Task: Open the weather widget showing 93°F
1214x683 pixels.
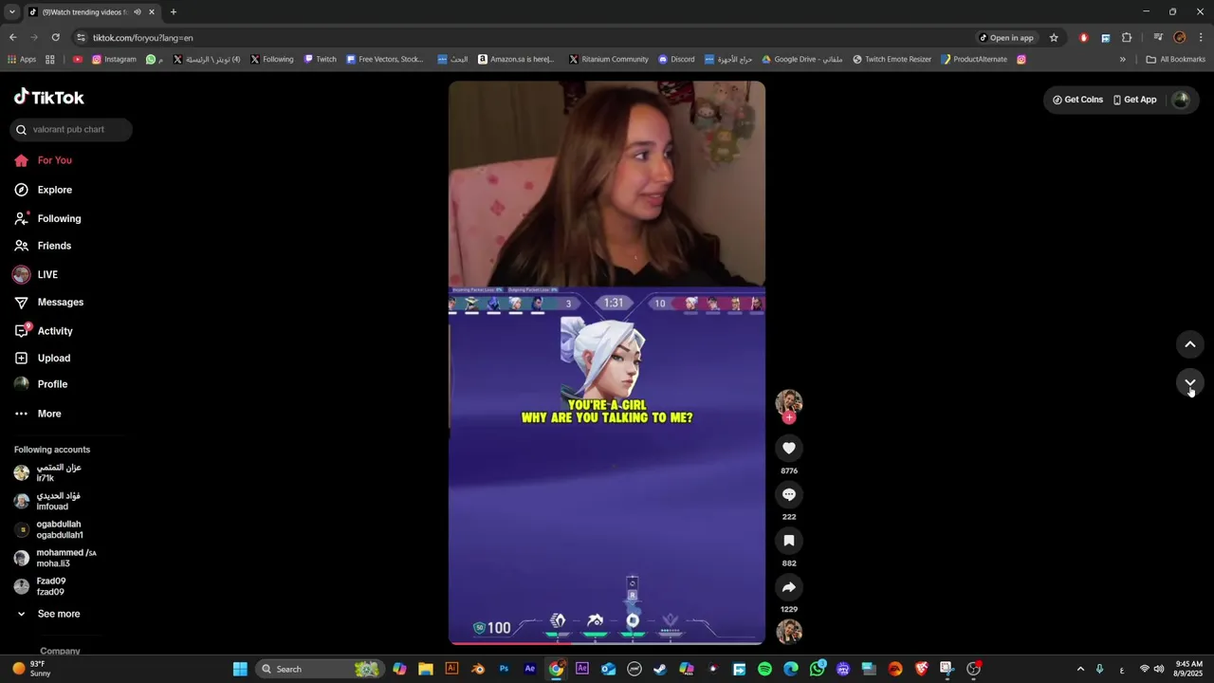Action: pyautogui.click(x=31, y=669)
